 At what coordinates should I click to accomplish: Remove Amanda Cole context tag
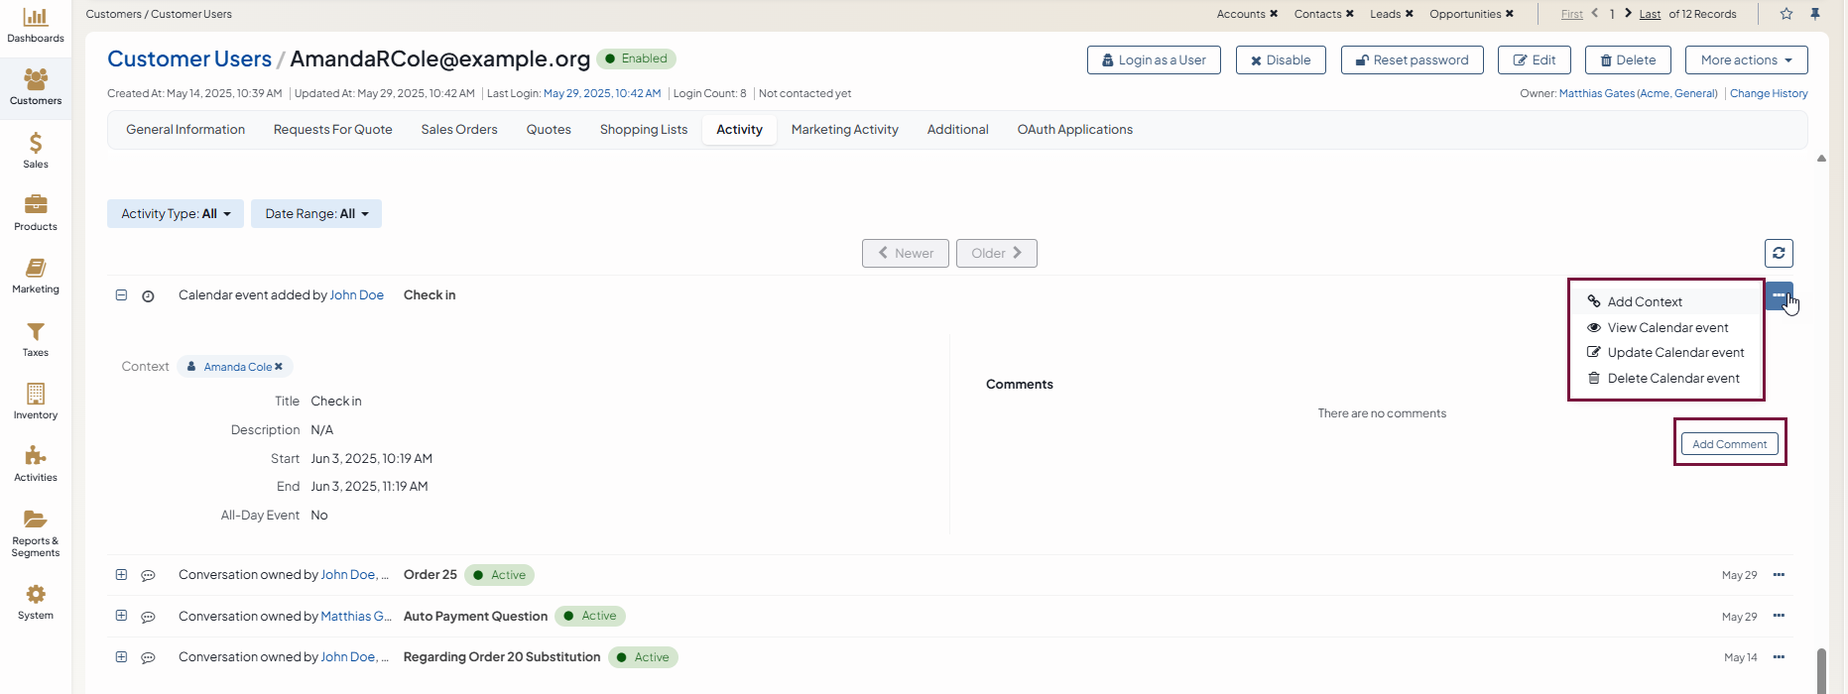[279, 367]
